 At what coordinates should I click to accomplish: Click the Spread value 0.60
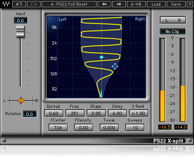[x=54, y=113]
